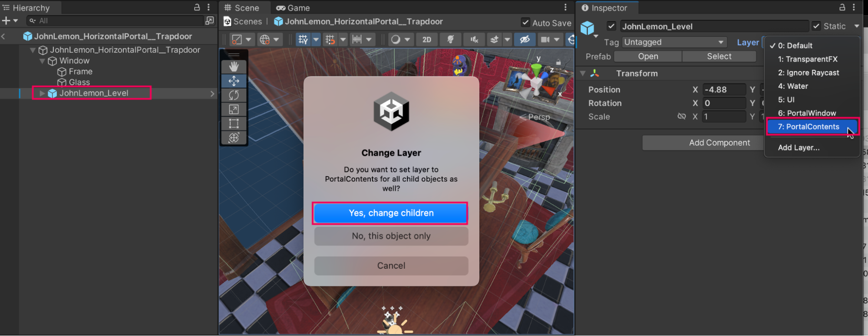
Task: Toggle the object active checkbox in Inspector
Action: click(611, 26)
